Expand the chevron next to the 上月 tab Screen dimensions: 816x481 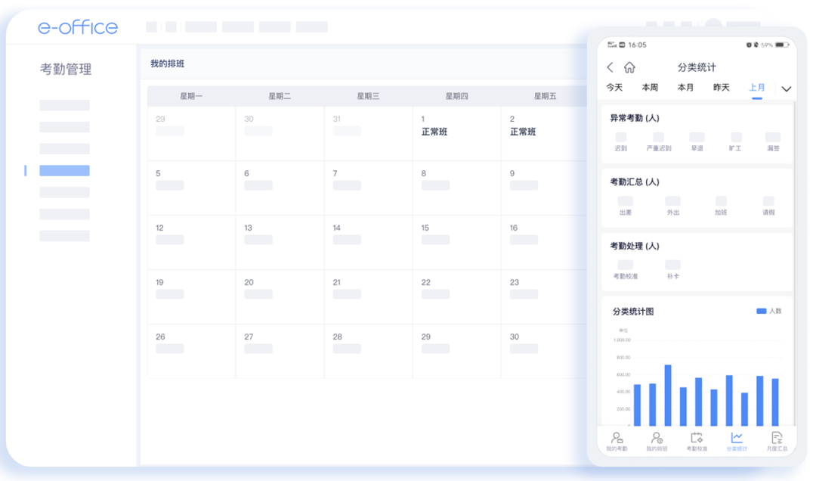coord(786,88)
